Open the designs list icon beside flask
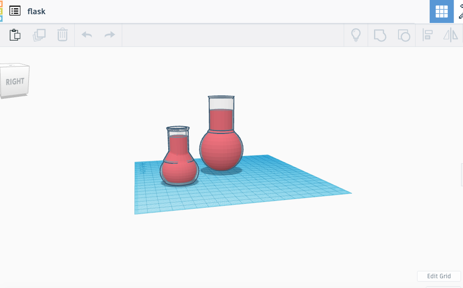The image size is (463, 288). 15,11
